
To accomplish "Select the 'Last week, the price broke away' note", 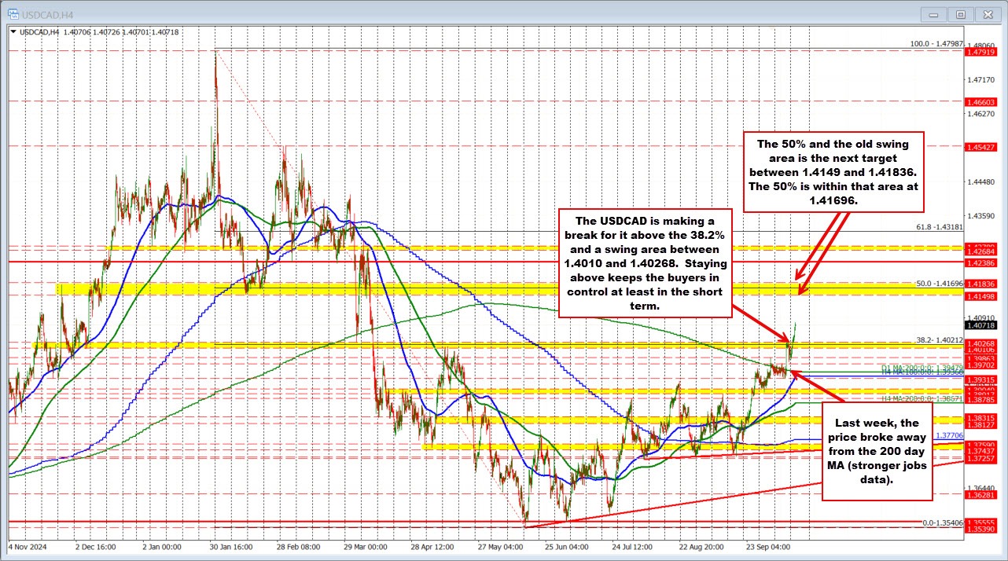I will [x=877, y=451].
